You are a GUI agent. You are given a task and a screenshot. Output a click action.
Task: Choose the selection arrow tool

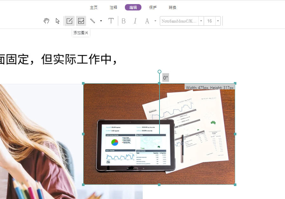(58, 21)
